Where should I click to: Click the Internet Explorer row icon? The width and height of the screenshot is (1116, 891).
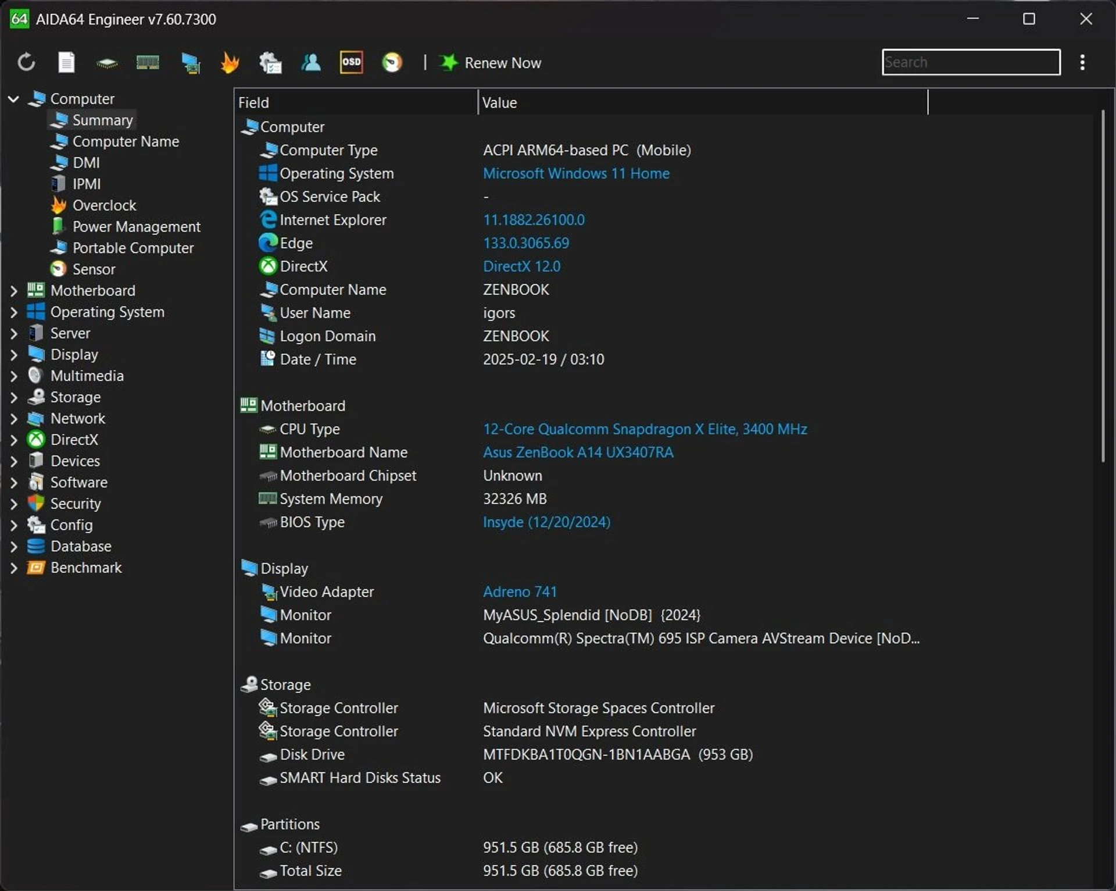click(268, 219)
